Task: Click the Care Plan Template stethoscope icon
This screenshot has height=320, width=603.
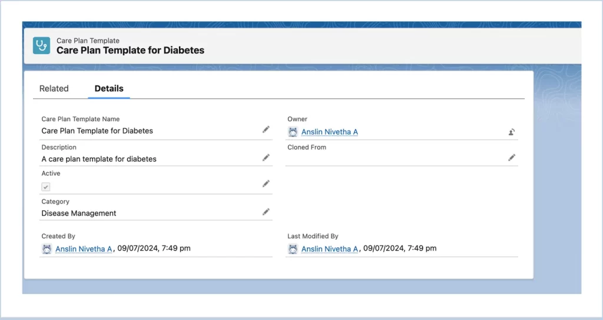Action: (x=41, y=45)
